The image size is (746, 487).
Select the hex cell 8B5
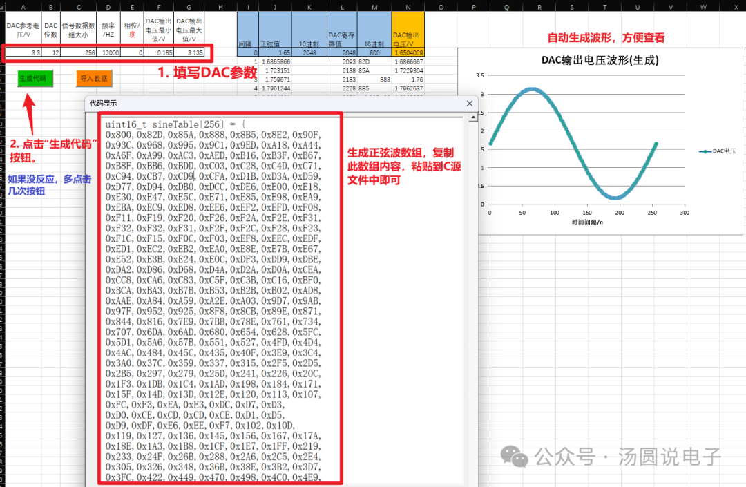[374, 88]
